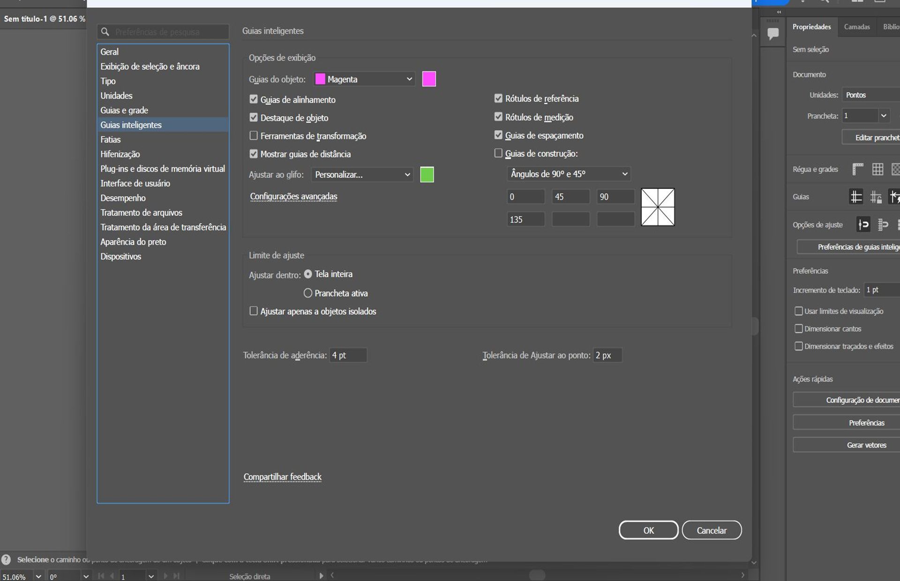Open Guias do objeto Magenta dropdown
900x581 pixels.
click(365, 79)
